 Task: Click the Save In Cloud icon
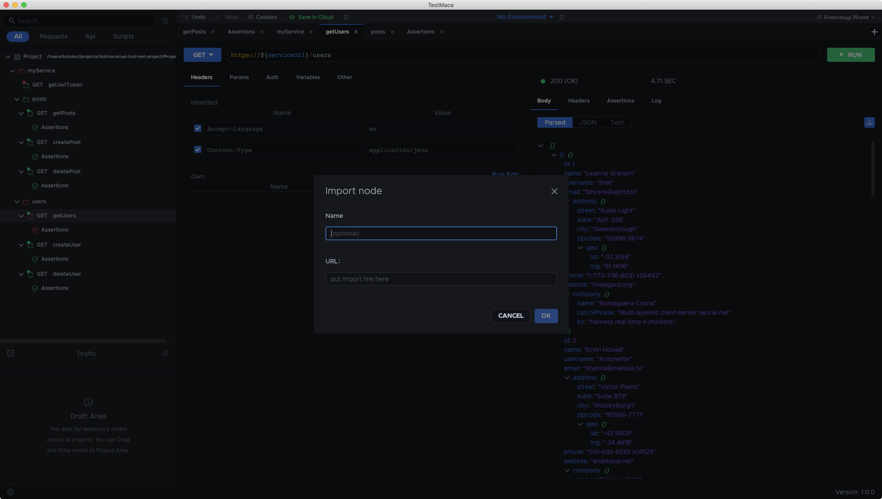point(292,17)
